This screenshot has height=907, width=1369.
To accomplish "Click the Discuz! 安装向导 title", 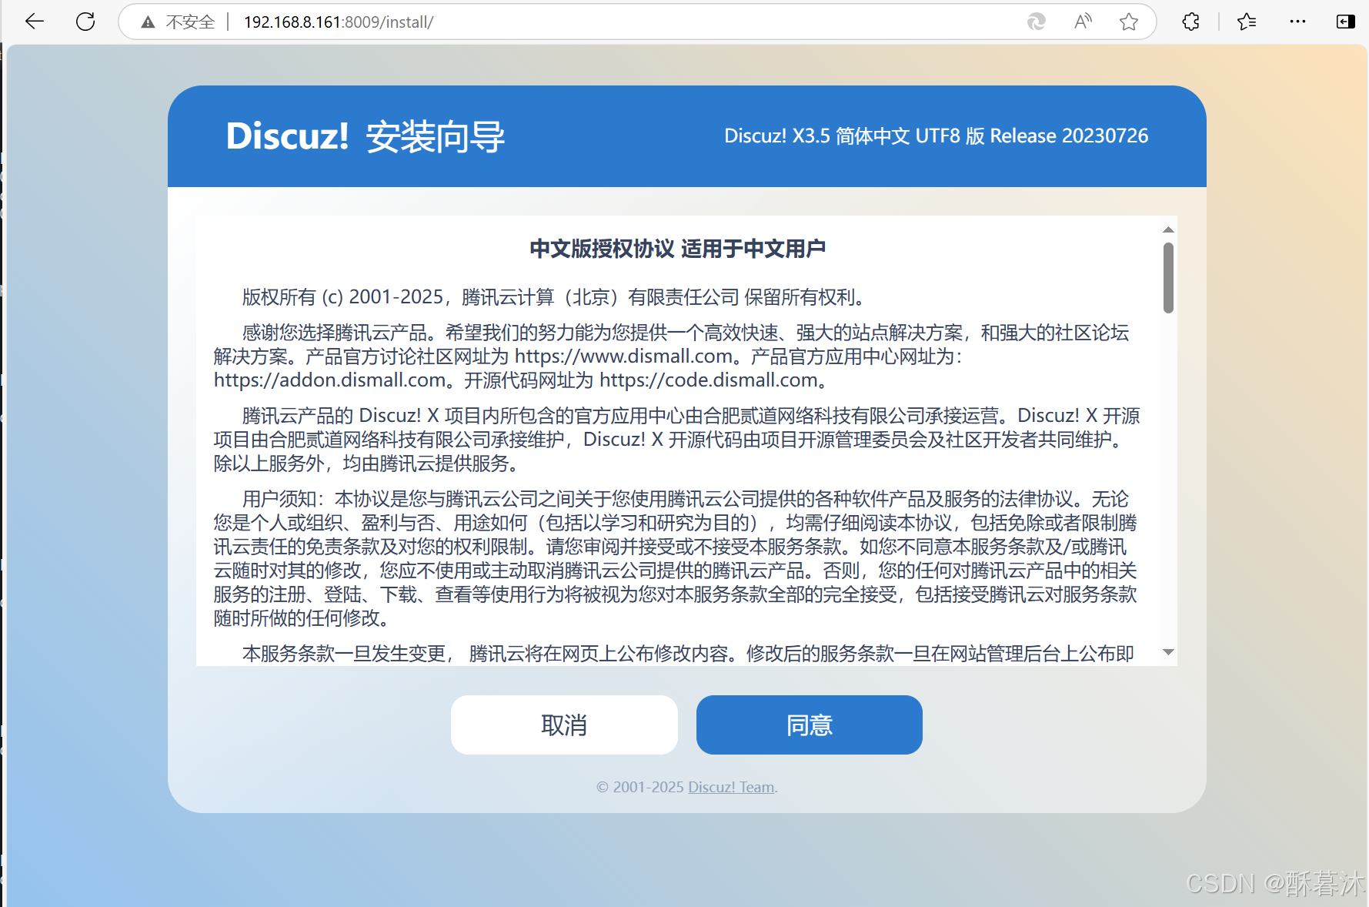I will [x=366, y=136].
